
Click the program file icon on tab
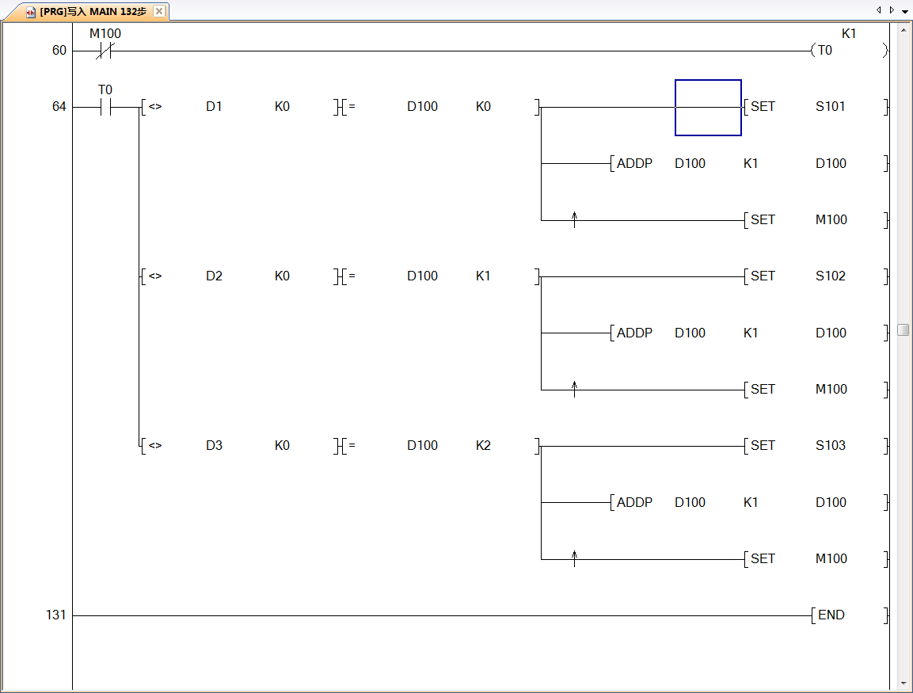pyautogui.click(x=31, y=12)
